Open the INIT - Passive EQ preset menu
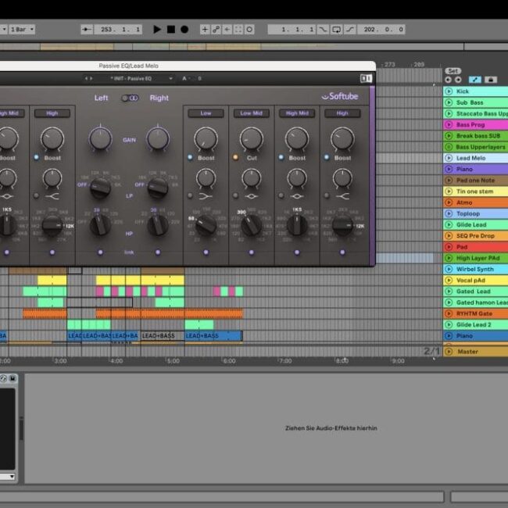Screen dimensions: 508x508 tap(131, 78)
